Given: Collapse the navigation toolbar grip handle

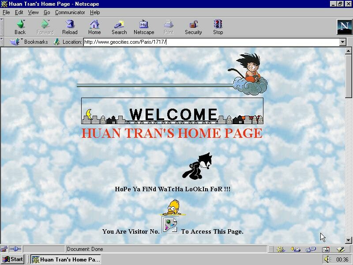Looking at the screenshot, I should 2,27.
